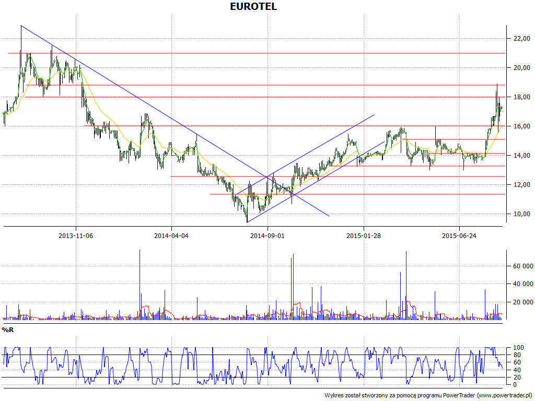This screenshot has height=401, width=535.
Task: Select the 22,00 price axis label
Action: pos(522,39)
